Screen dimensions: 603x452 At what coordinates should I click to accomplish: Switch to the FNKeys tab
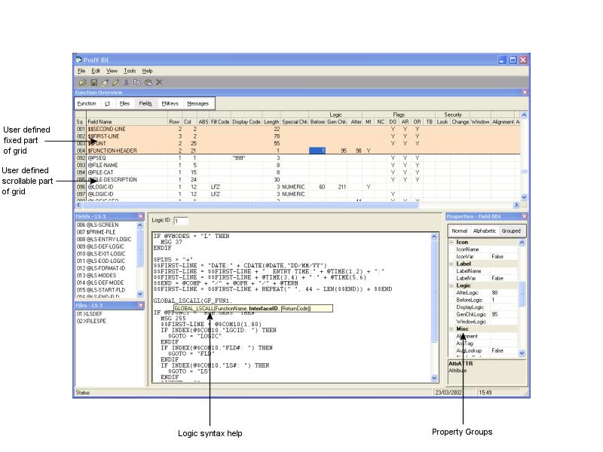click(x=170, y=104)
